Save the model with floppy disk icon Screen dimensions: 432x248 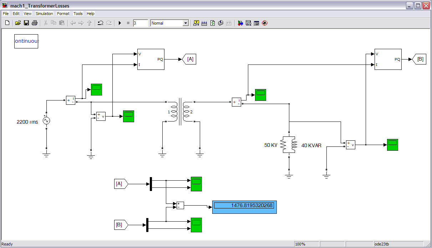tap(26, 23)
